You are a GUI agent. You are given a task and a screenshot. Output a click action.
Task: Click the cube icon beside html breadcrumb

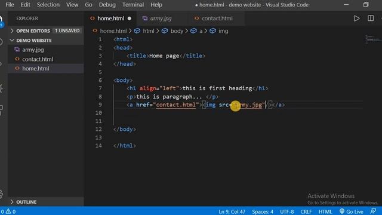click(x=137, y=30)
